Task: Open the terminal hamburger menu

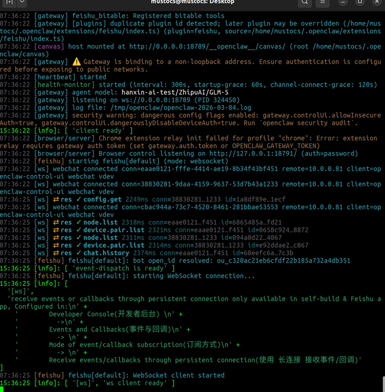Action: click(323, 2)
